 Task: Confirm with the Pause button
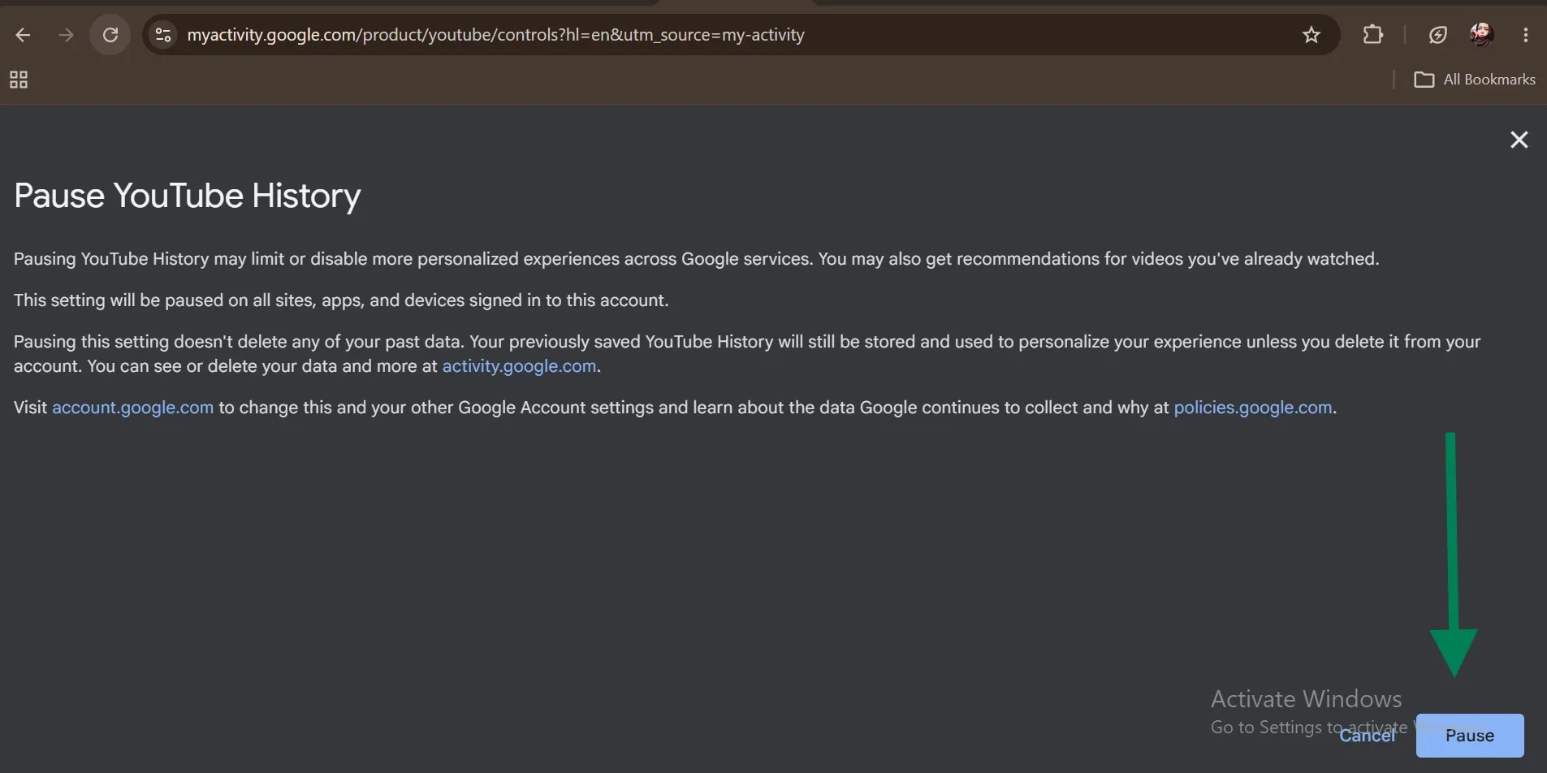pyautogui.click(x=1470, y=736)
